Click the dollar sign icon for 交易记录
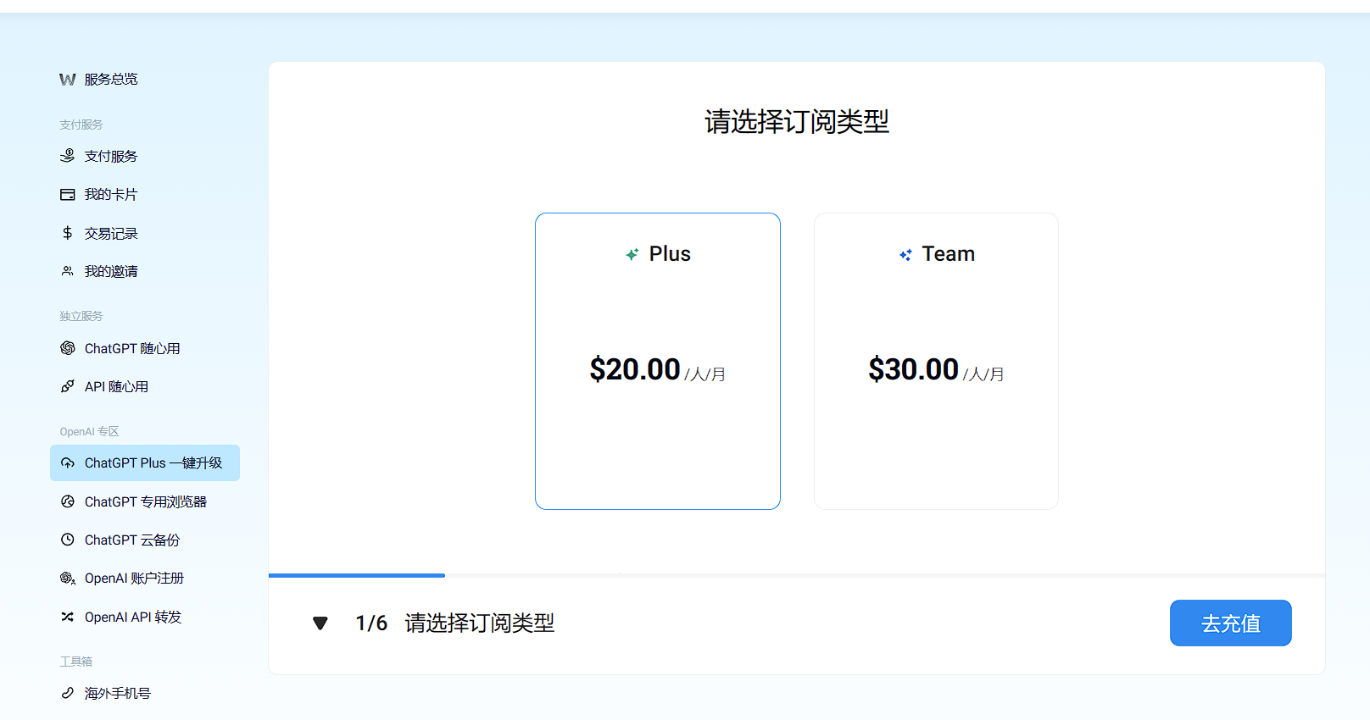1370x720 pixels. coord(68,233)
